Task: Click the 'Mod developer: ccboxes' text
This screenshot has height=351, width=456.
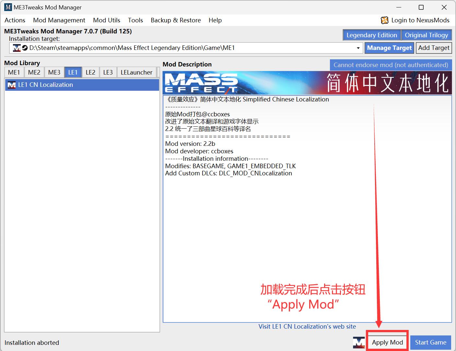Action: click(199, 151)
